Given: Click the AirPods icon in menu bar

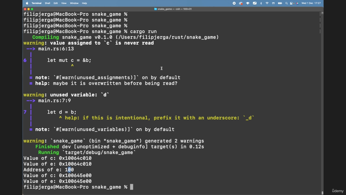Looking at the screenshot, I should click(273, 3).
